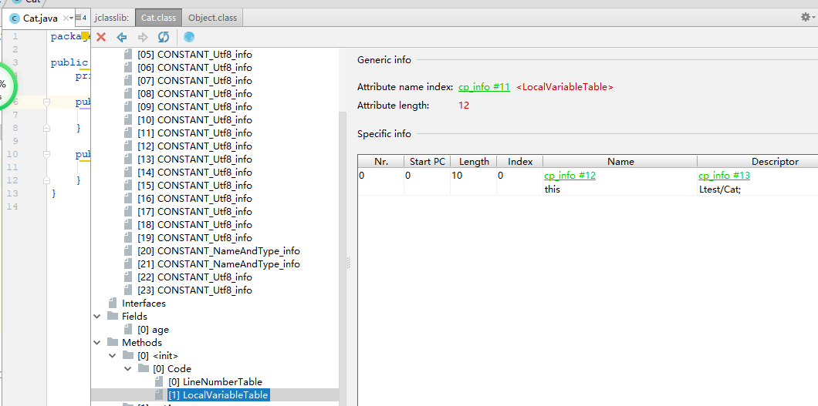
Task: Select the [1] LocalVariableTable entry
Action: pos(218,395)
